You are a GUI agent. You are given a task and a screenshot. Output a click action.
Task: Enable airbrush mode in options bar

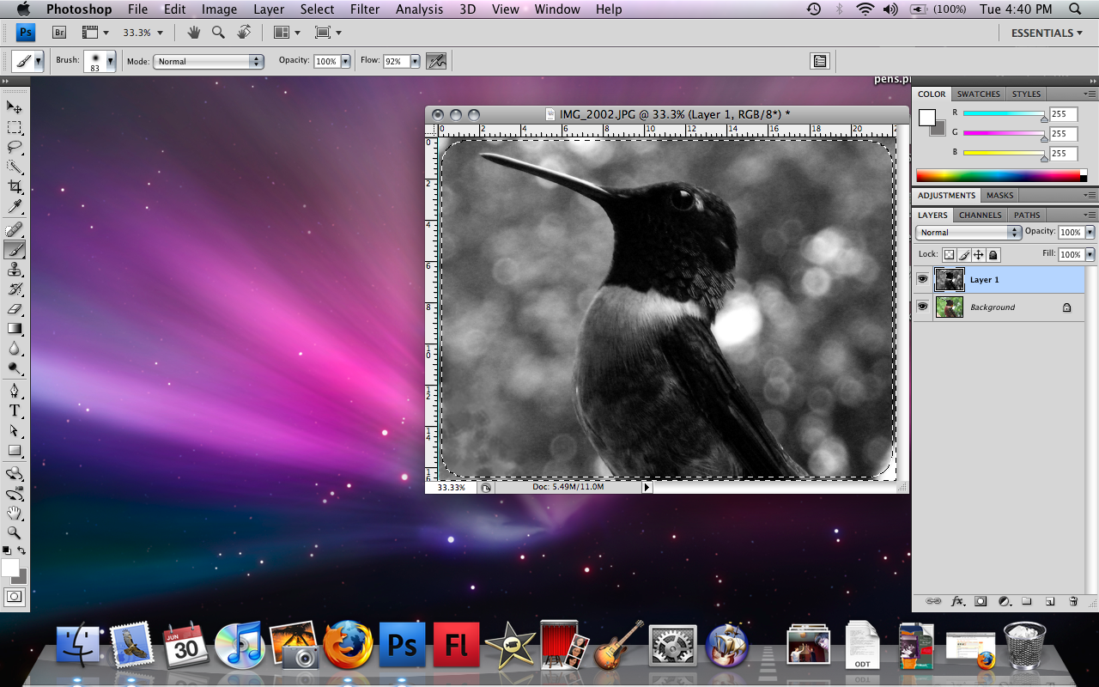click(436, 61)
